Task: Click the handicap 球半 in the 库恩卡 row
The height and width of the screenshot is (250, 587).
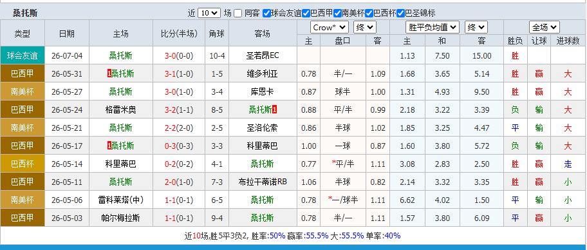Action: (343, 92)
